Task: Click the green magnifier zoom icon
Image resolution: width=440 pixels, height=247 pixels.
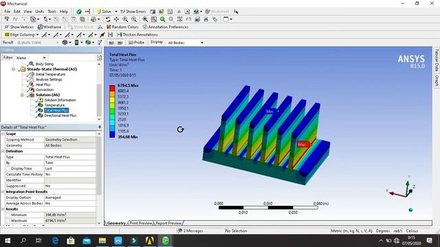Action: coord(162,19)
